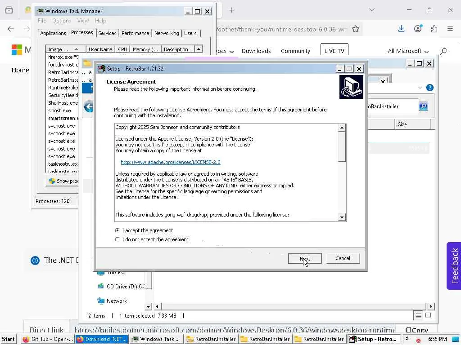Viewport: 461px width, 345px height.
Task: Open the Apache LICENSE-2.0 link
Action: 171,162
